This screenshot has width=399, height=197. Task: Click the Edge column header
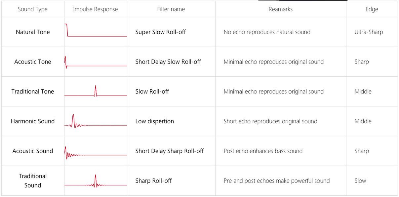click(372, 9)
